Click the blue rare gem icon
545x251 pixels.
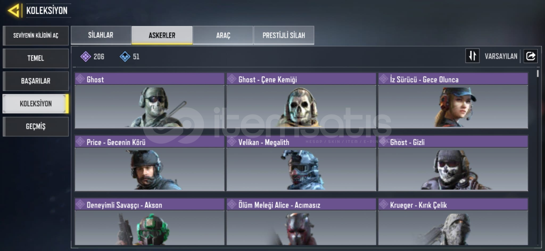click(125, 57)
